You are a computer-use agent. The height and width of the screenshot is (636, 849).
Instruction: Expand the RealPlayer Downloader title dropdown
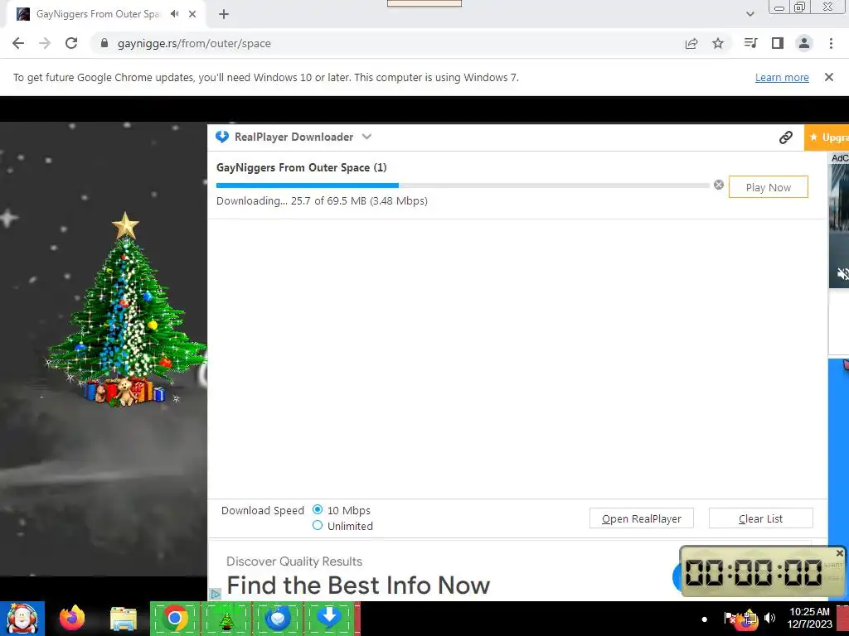[366, 137]
